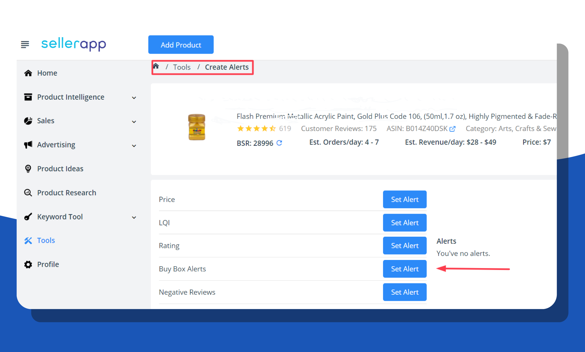585x352 pixels.
Task: Click the star rating icons
Action: 257,128
